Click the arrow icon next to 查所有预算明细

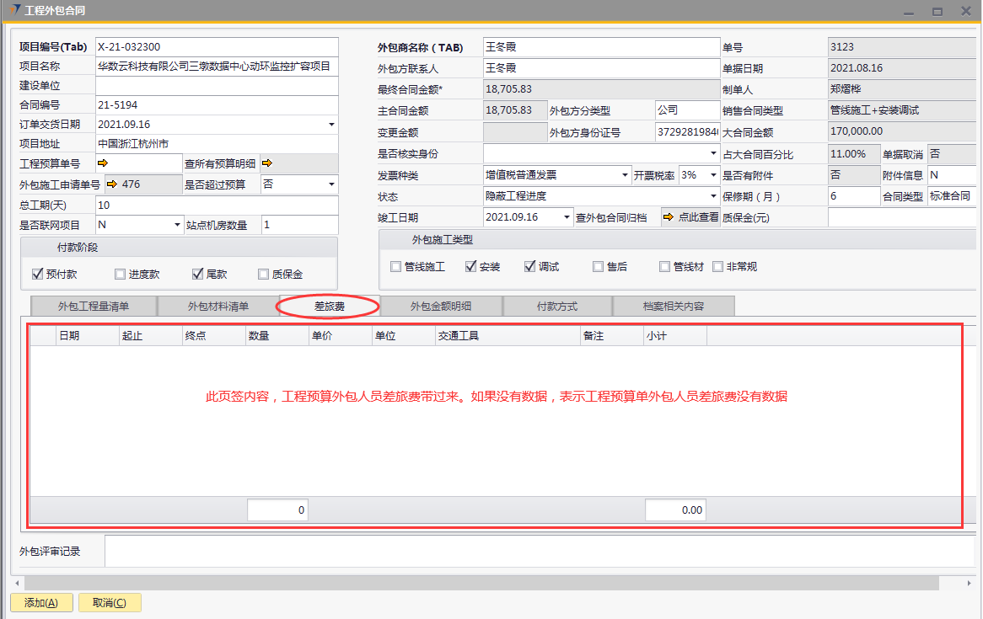(268, 163)
